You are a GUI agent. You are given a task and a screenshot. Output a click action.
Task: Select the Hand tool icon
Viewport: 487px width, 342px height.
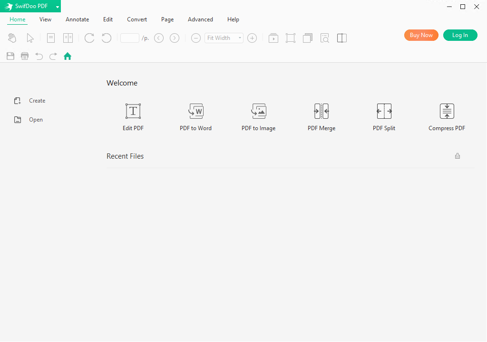pos(12,38)
